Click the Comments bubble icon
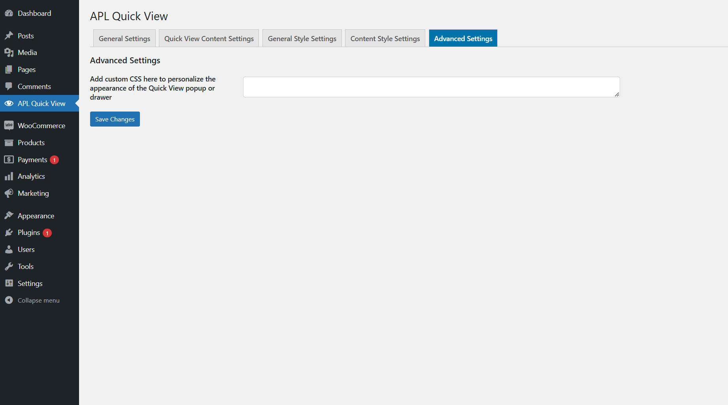 9,87
